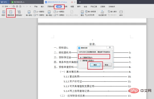Switch to the 文档助手 tab

112,7
